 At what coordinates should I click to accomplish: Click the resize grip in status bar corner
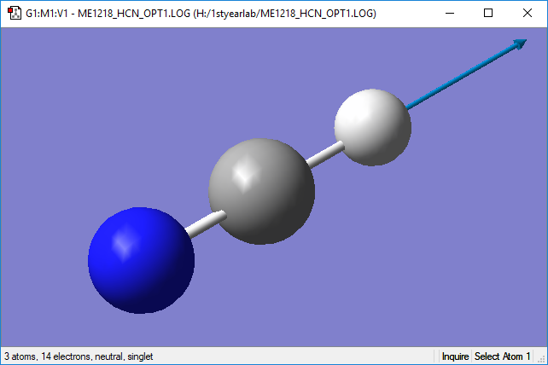tap(542, 358)
